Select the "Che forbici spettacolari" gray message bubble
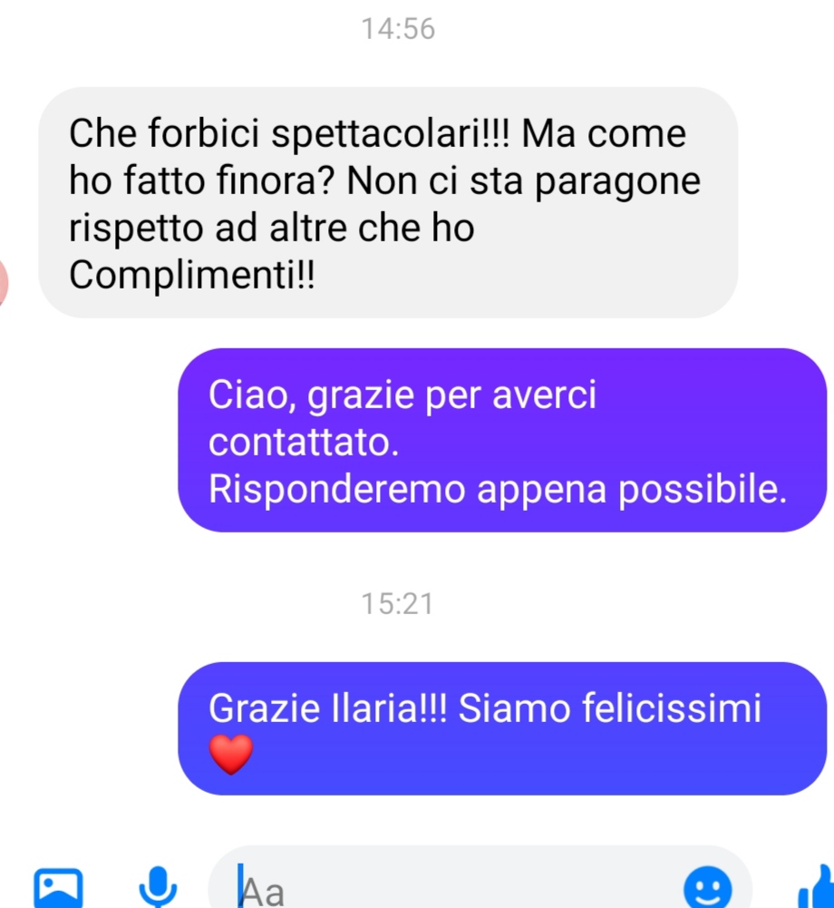This screenshot has width=834, height=908. pos(388,202)
